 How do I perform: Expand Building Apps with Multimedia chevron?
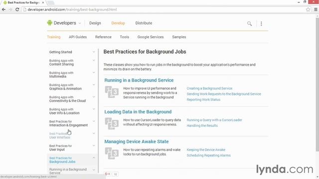(x=94, y=73)
